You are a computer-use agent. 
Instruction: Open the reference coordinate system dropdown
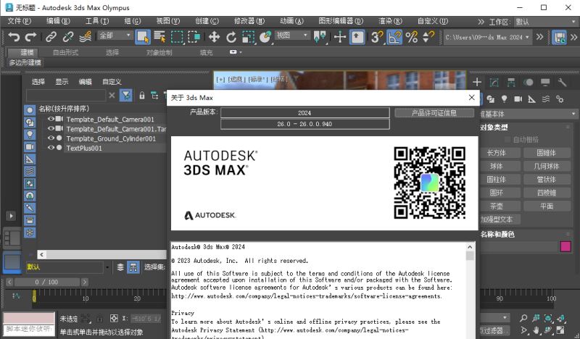[292, 35]
